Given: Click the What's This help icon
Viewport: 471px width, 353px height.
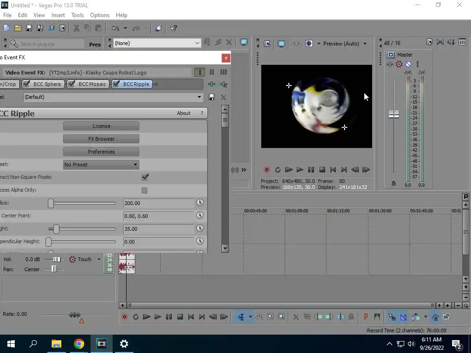Looking at the screenshot, I should coord(173,28).
